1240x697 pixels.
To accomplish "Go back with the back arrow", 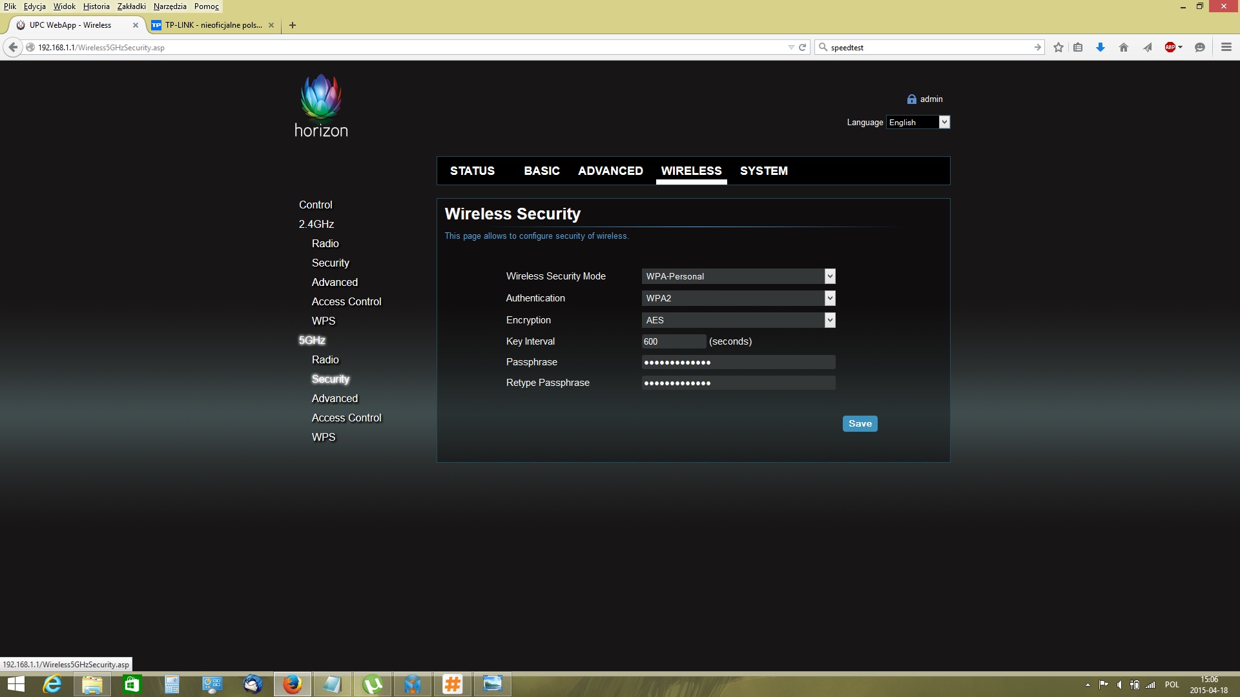I will tap(13, 47).
